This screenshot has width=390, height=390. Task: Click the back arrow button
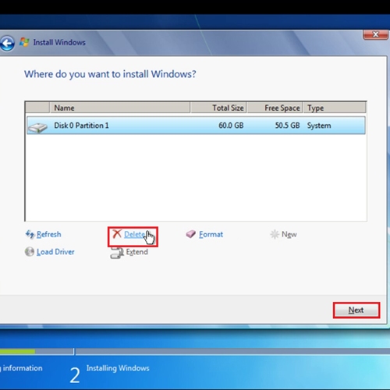pyautogui.click(x=7, y=43)
